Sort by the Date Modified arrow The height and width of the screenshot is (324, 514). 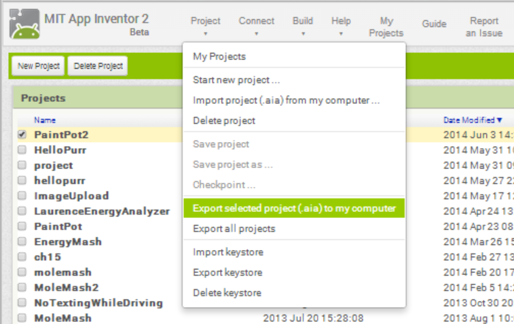tap(499, 120)
